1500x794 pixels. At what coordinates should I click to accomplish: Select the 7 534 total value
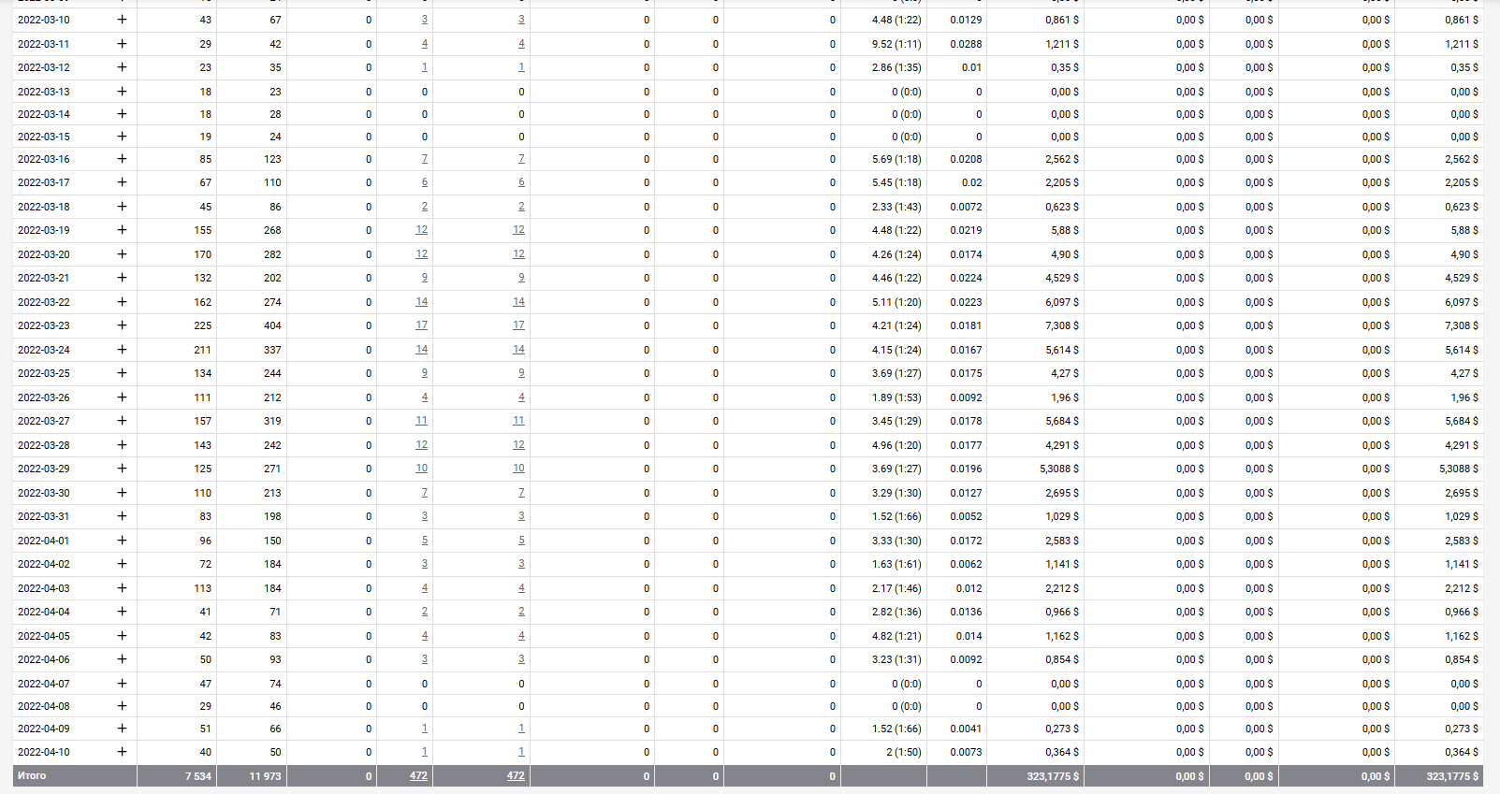[x=198, y=776]
